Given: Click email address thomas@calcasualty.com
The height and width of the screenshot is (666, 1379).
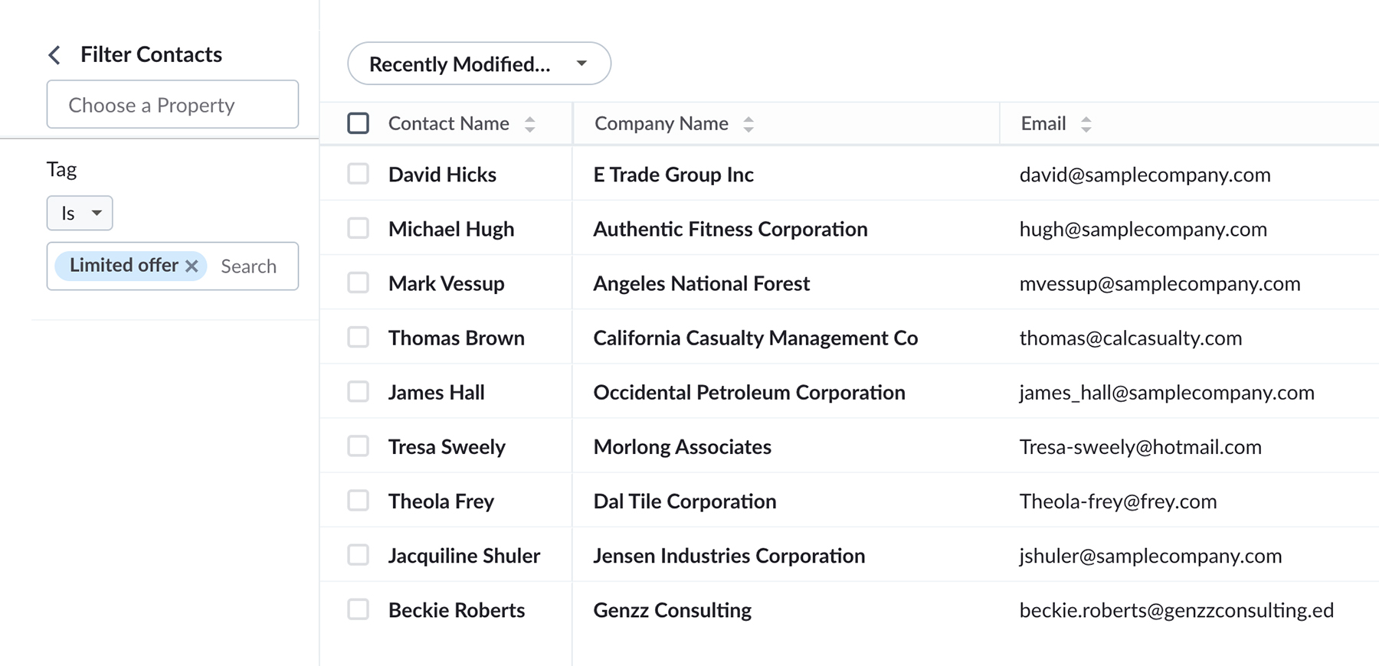Looking at the screenshot, I should pyautogui.click(x=1130, y=338).
